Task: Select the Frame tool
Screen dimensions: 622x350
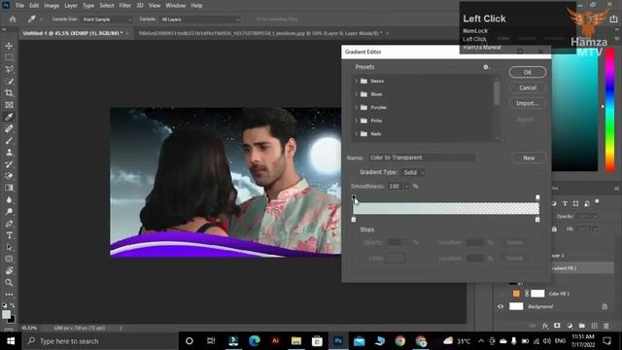Action: pyautogui.click(x=9, y=105)
